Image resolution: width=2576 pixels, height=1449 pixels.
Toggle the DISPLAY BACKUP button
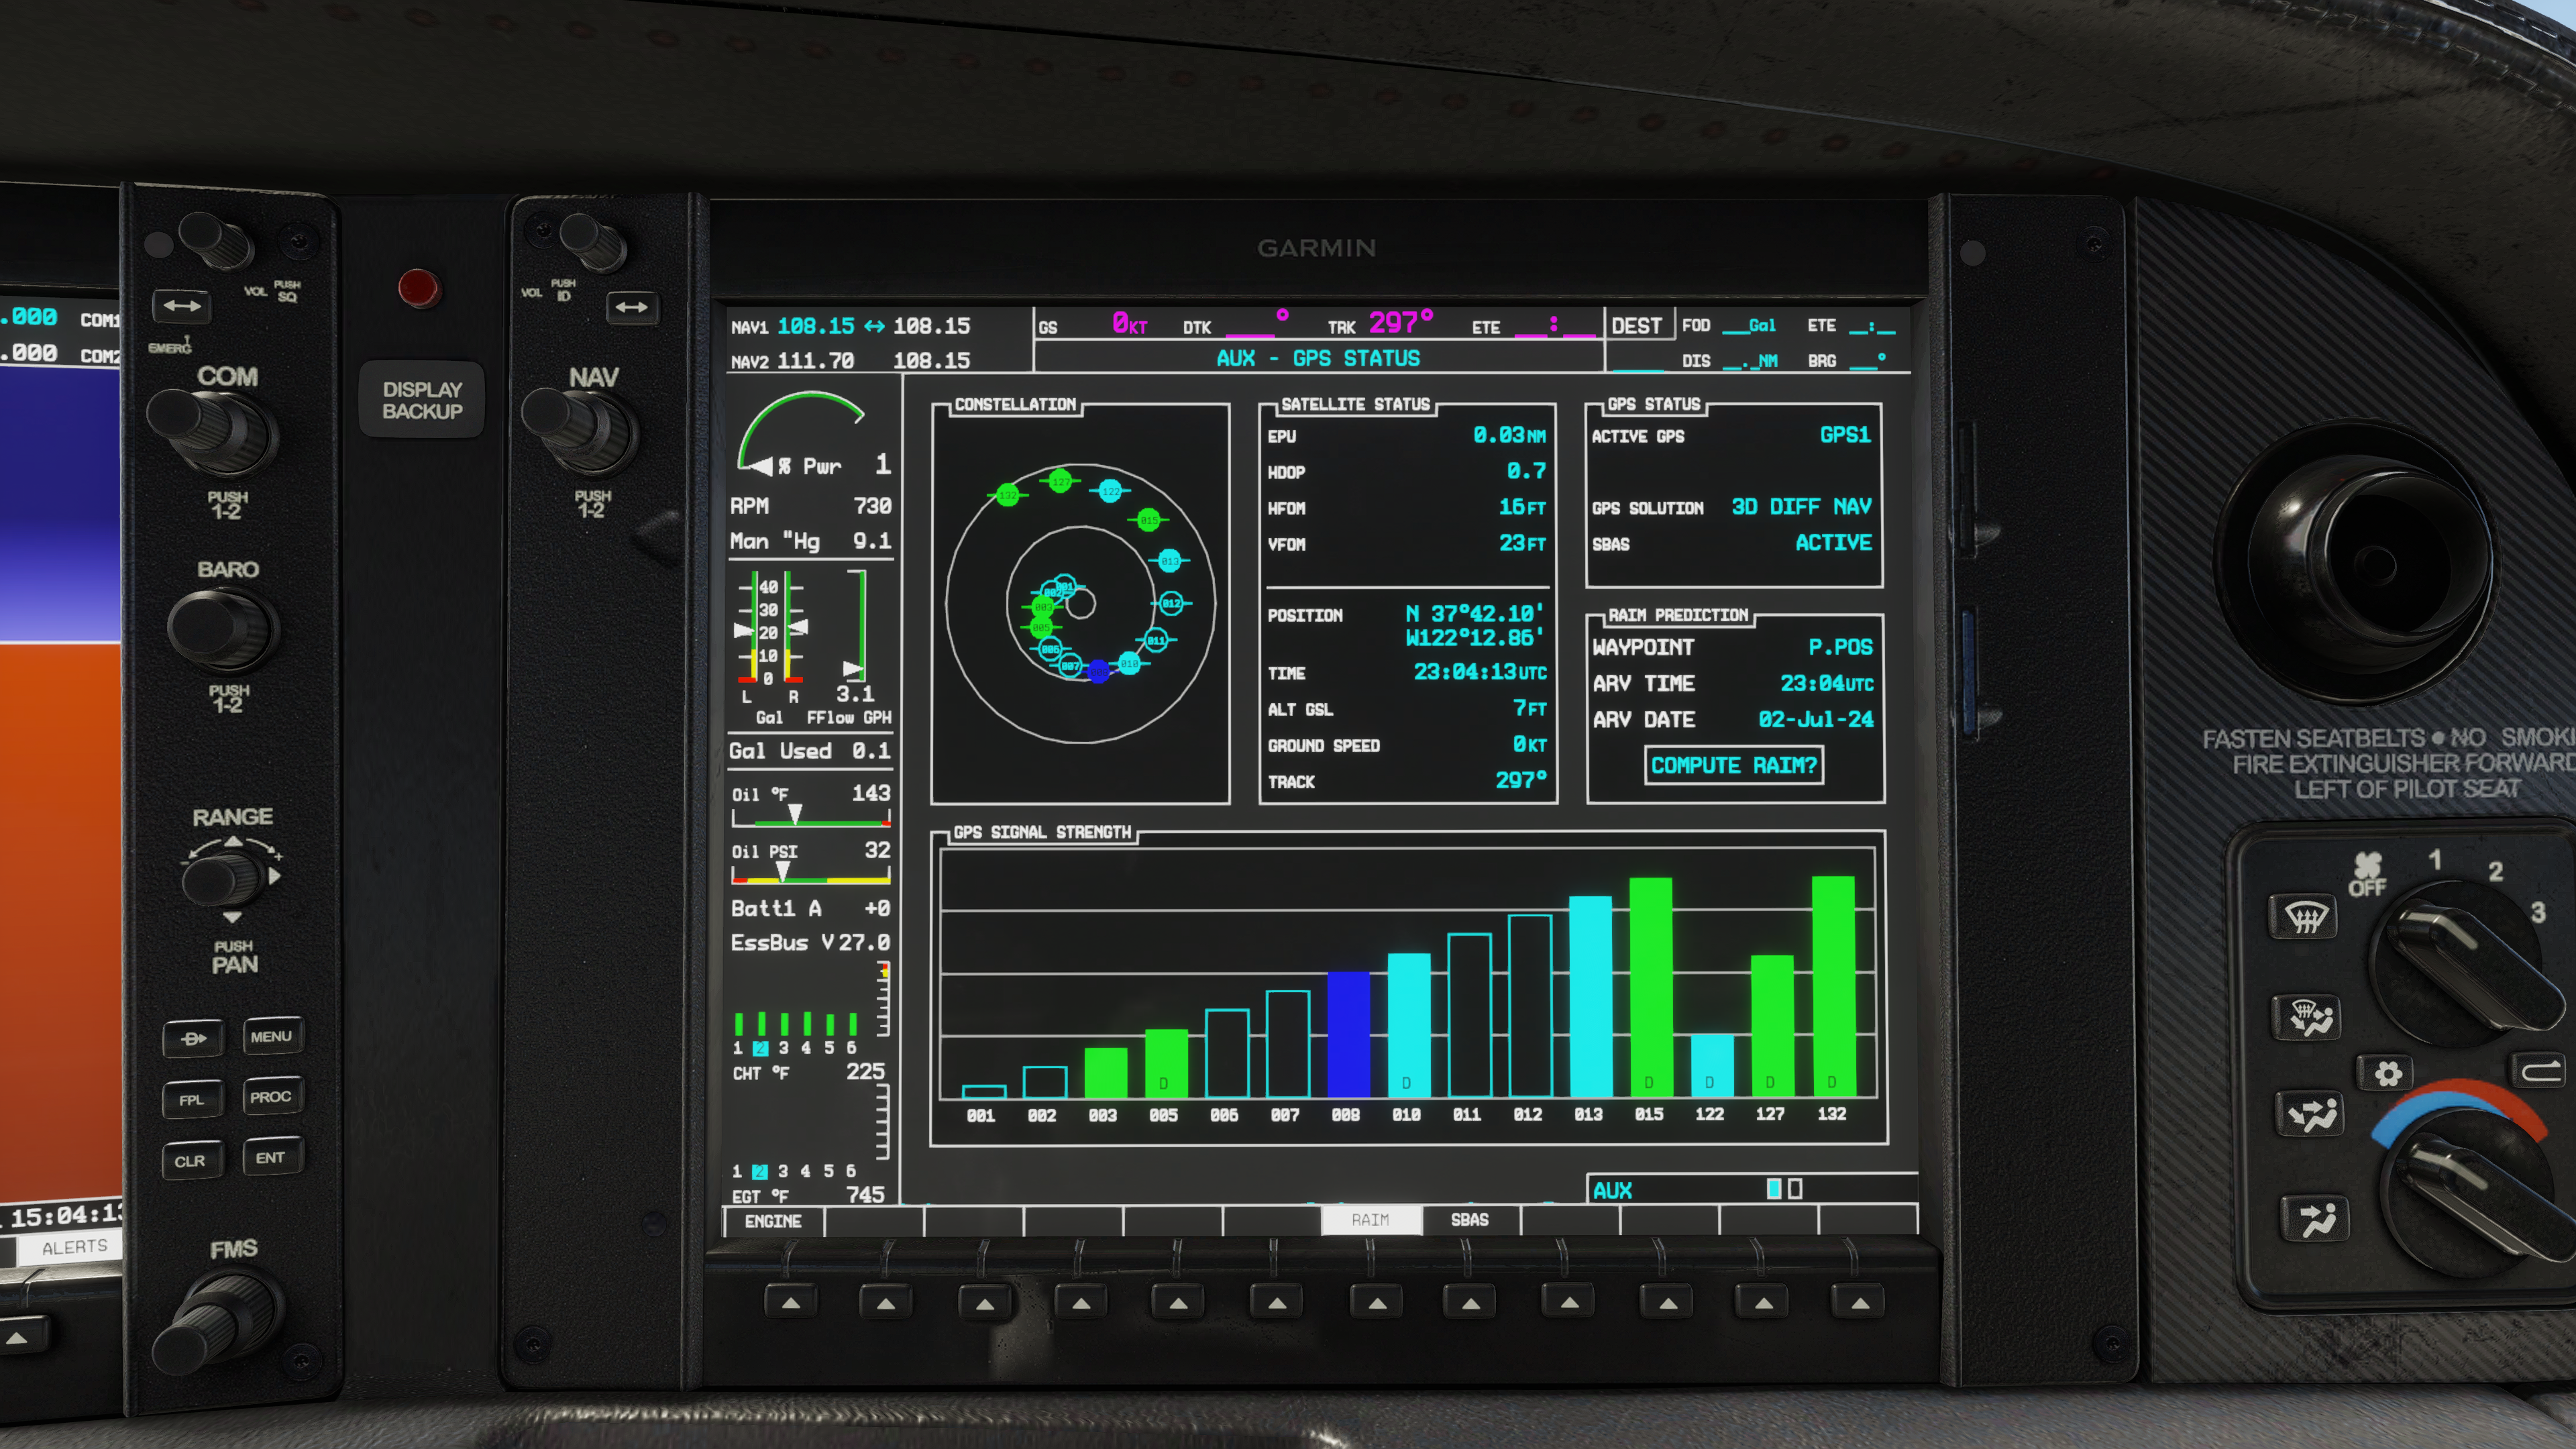click(422, 400)
